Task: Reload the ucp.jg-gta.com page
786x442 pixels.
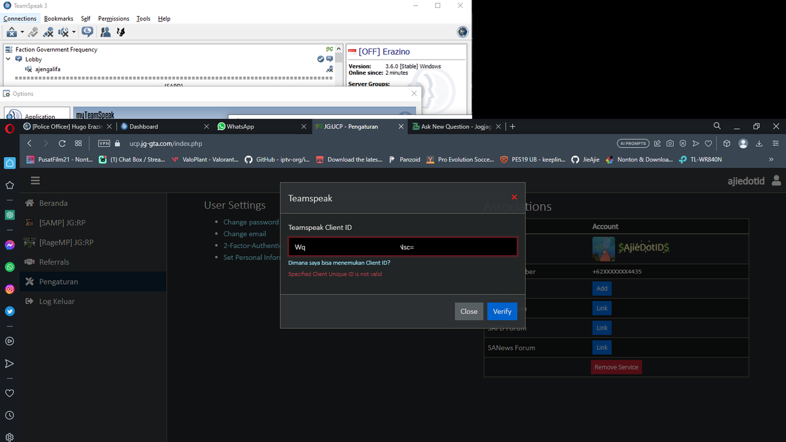Action: pos(62,144)
